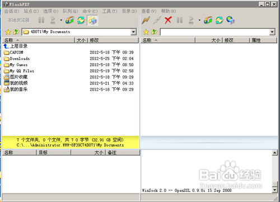The width and height of the screenshot is (280, 202).
Task: Expand local path dropdown My Documents
Action: pos(133,32)
